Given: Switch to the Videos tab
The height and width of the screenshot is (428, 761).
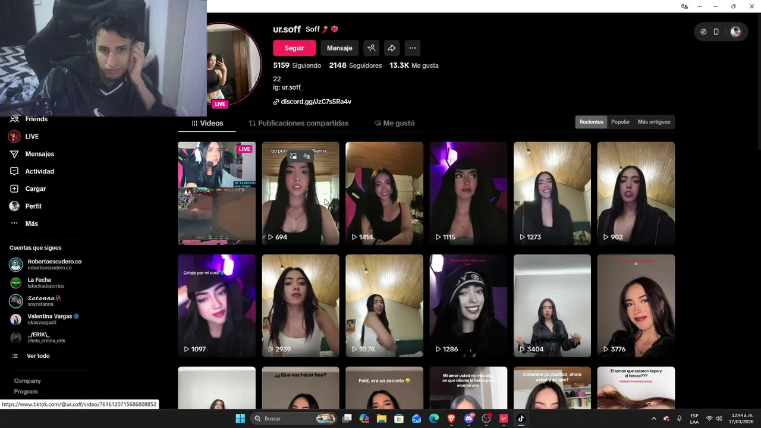Looking at the screenshot, I should 207,123.
